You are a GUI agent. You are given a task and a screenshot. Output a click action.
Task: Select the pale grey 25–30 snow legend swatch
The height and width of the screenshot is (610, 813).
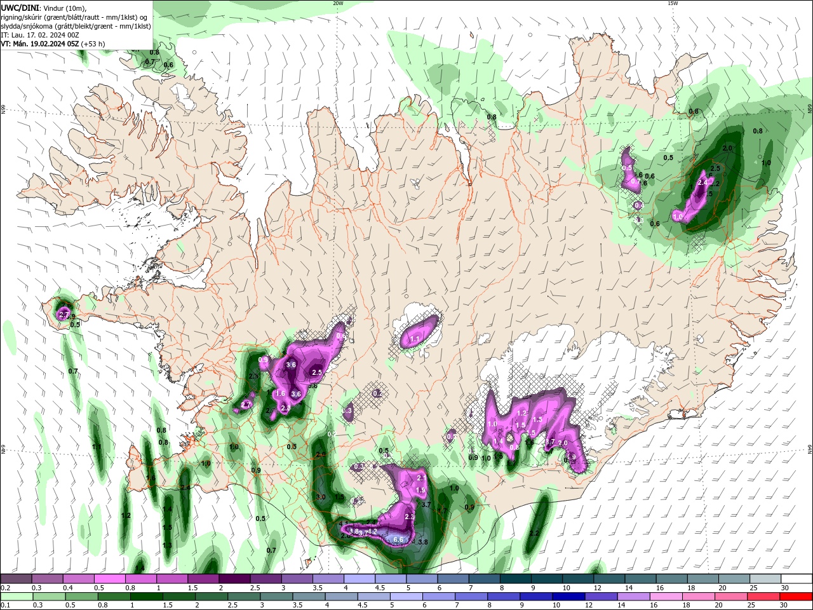tap(765, 579)
